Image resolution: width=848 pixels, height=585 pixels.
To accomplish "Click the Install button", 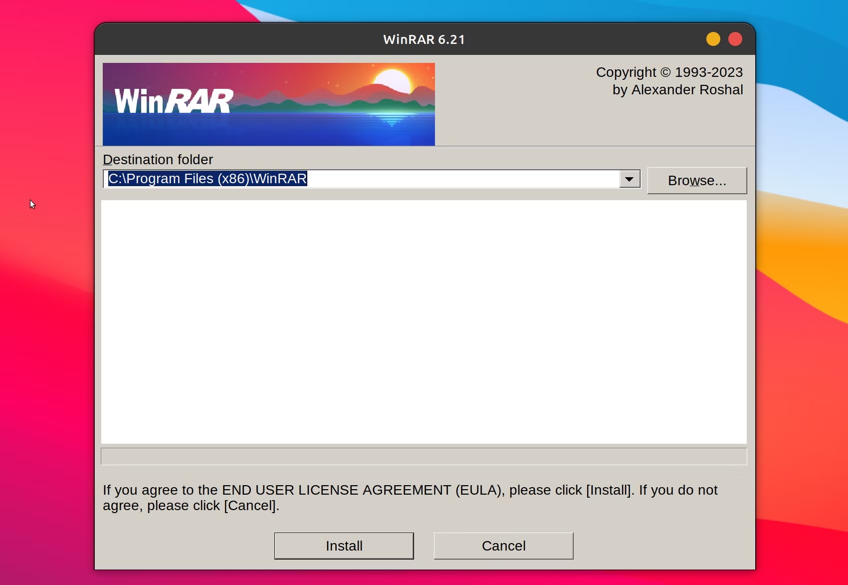I will (x=344, y=546).
